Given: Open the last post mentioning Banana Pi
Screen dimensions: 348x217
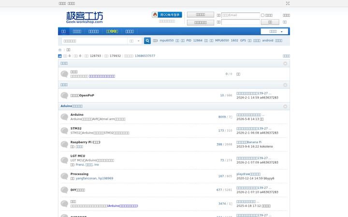Looking at the screenshot, I should [249, 142].
